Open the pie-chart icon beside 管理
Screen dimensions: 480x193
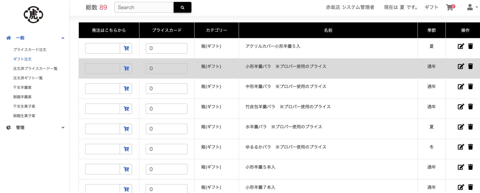[x=8, y=127]
